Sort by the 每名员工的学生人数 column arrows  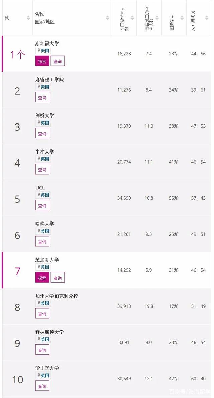[157, 18]
